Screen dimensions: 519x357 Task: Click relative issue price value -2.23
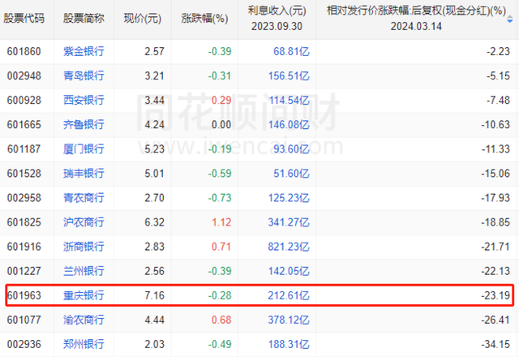tap(498, 51)
